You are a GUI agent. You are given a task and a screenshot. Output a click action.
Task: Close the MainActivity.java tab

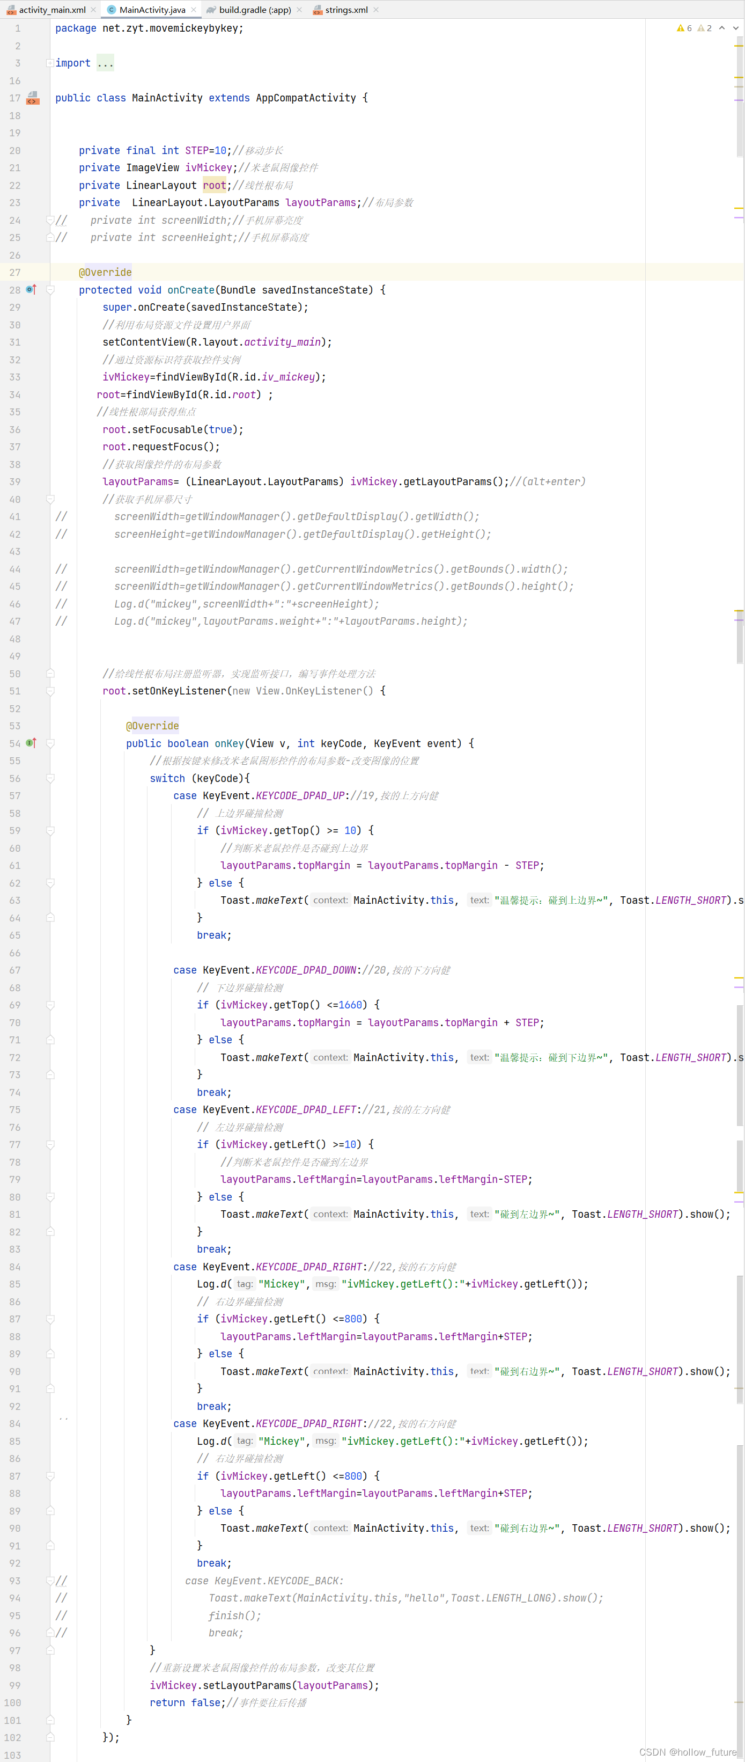click(194, 10)
